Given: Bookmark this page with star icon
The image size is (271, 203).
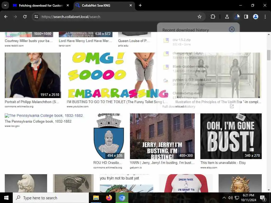Looking at the screenshot, I should [x=200, y=17].
